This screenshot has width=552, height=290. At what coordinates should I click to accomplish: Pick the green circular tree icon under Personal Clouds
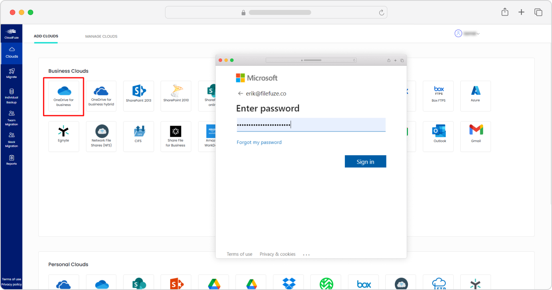[326, 284]
